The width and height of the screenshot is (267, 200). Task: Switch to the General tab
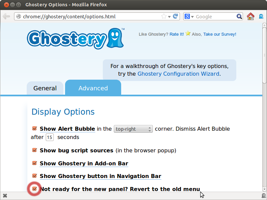point(45,88)
